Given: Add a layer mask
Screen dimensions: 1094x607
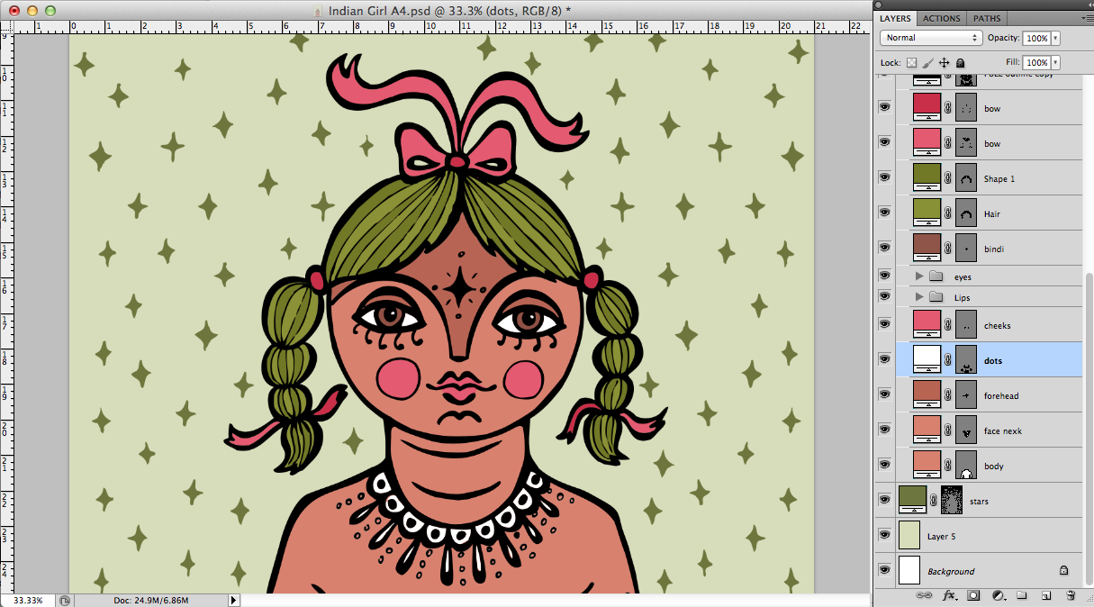Looking at the screenshot, I should [x=973, y=595].
